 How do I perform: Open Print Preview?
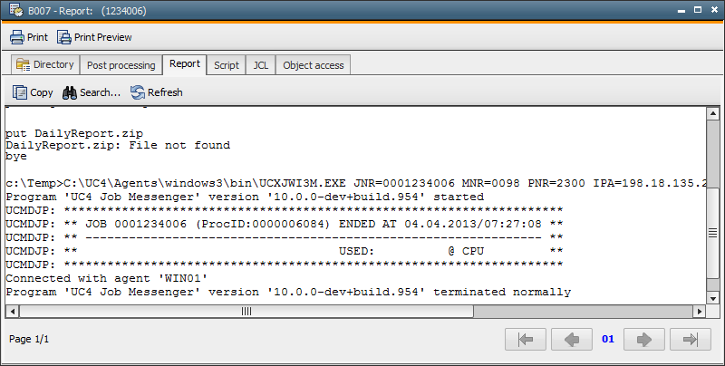94,37
